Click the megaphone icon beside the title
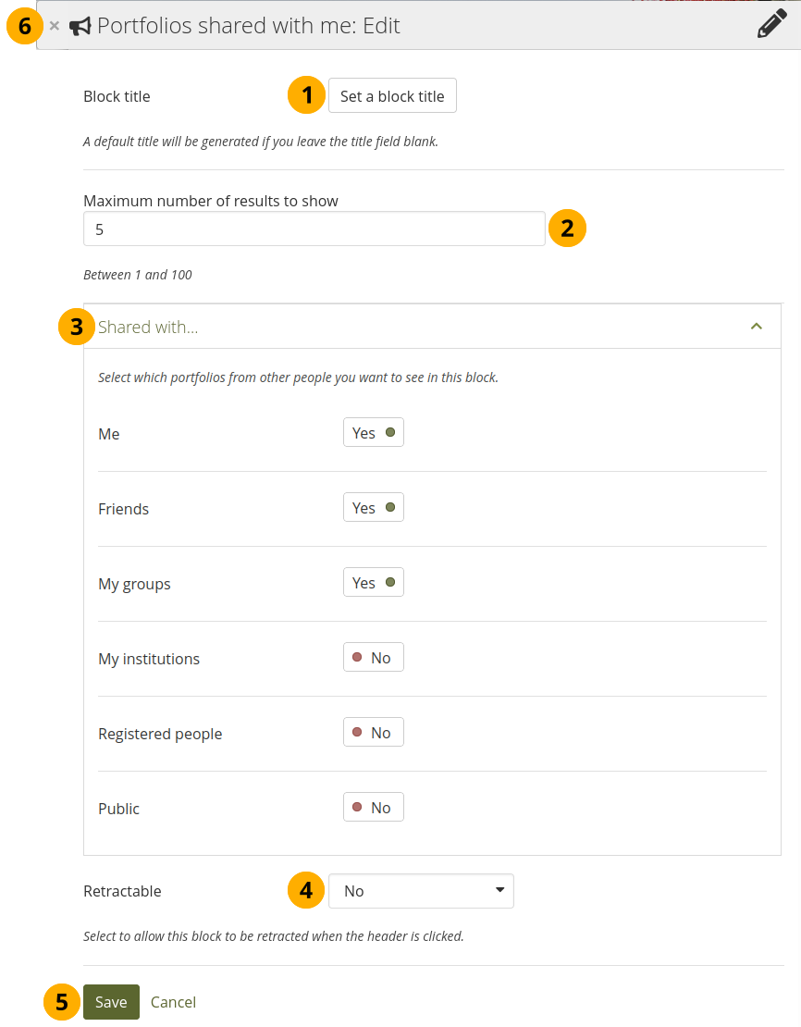Viewport: 801px width, 1027px height. tap(80, 26)
